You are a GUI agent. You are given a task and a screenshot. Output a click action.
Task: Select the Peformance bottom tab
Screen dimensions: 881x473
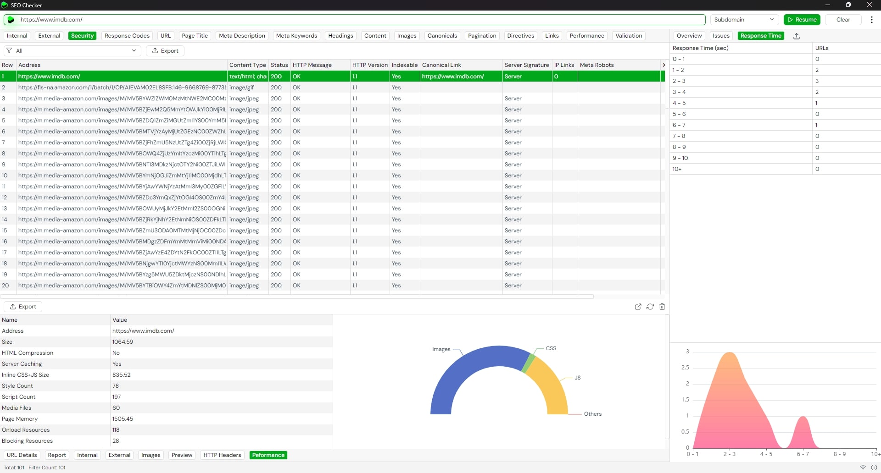click(268, 455)
